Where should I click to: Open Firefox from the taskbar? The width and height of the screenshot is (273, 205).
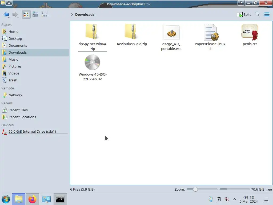pos(32,199)
